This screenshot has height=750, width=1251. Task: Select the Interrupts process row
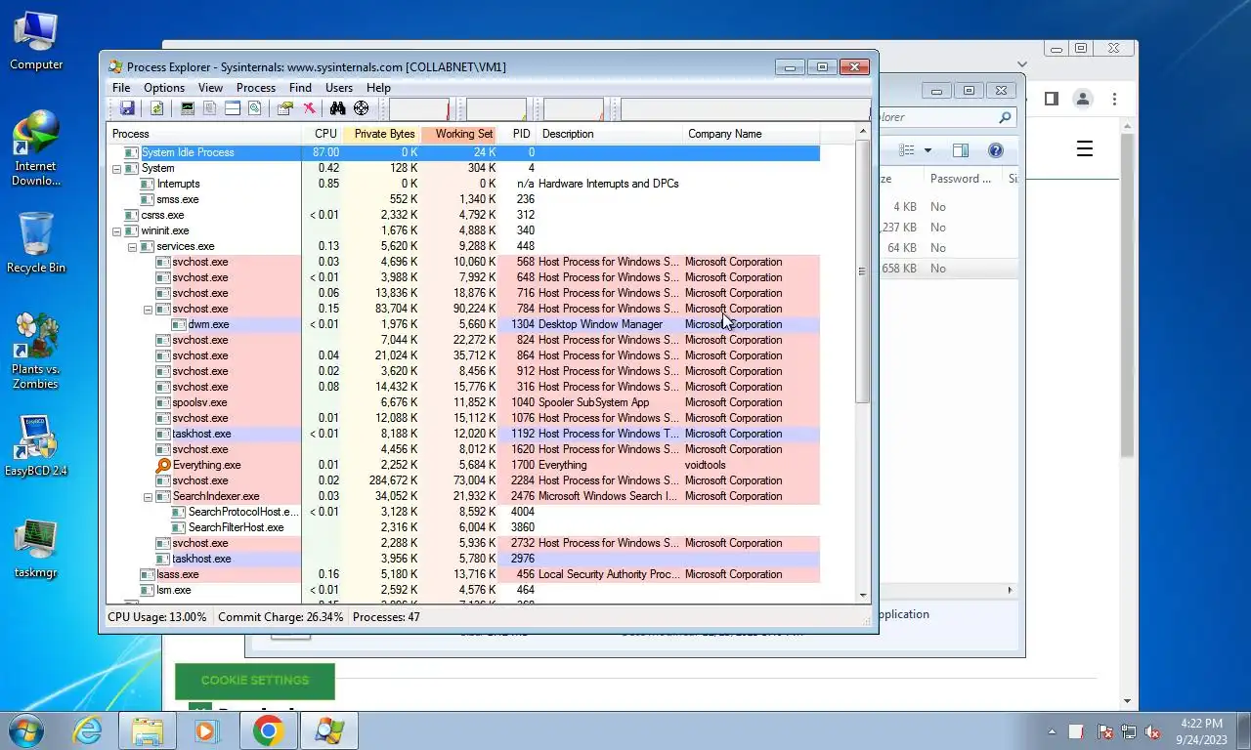(463, 184)
